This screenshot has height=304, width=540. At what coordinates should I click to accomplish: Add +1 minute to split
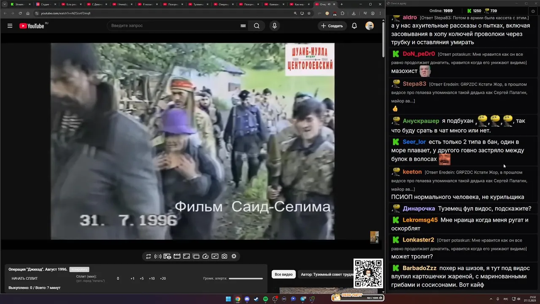[132, 279]
